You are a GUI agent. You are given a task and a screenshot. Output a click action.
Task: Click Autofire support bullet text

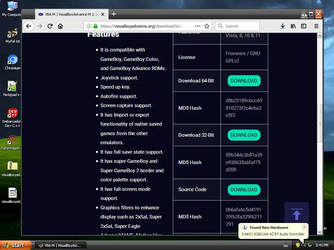coord(119,96)
